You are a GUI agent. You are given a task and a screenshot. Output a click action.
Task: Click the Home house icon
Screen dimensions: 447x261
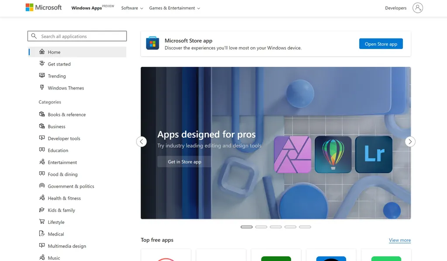coord(42,52)
